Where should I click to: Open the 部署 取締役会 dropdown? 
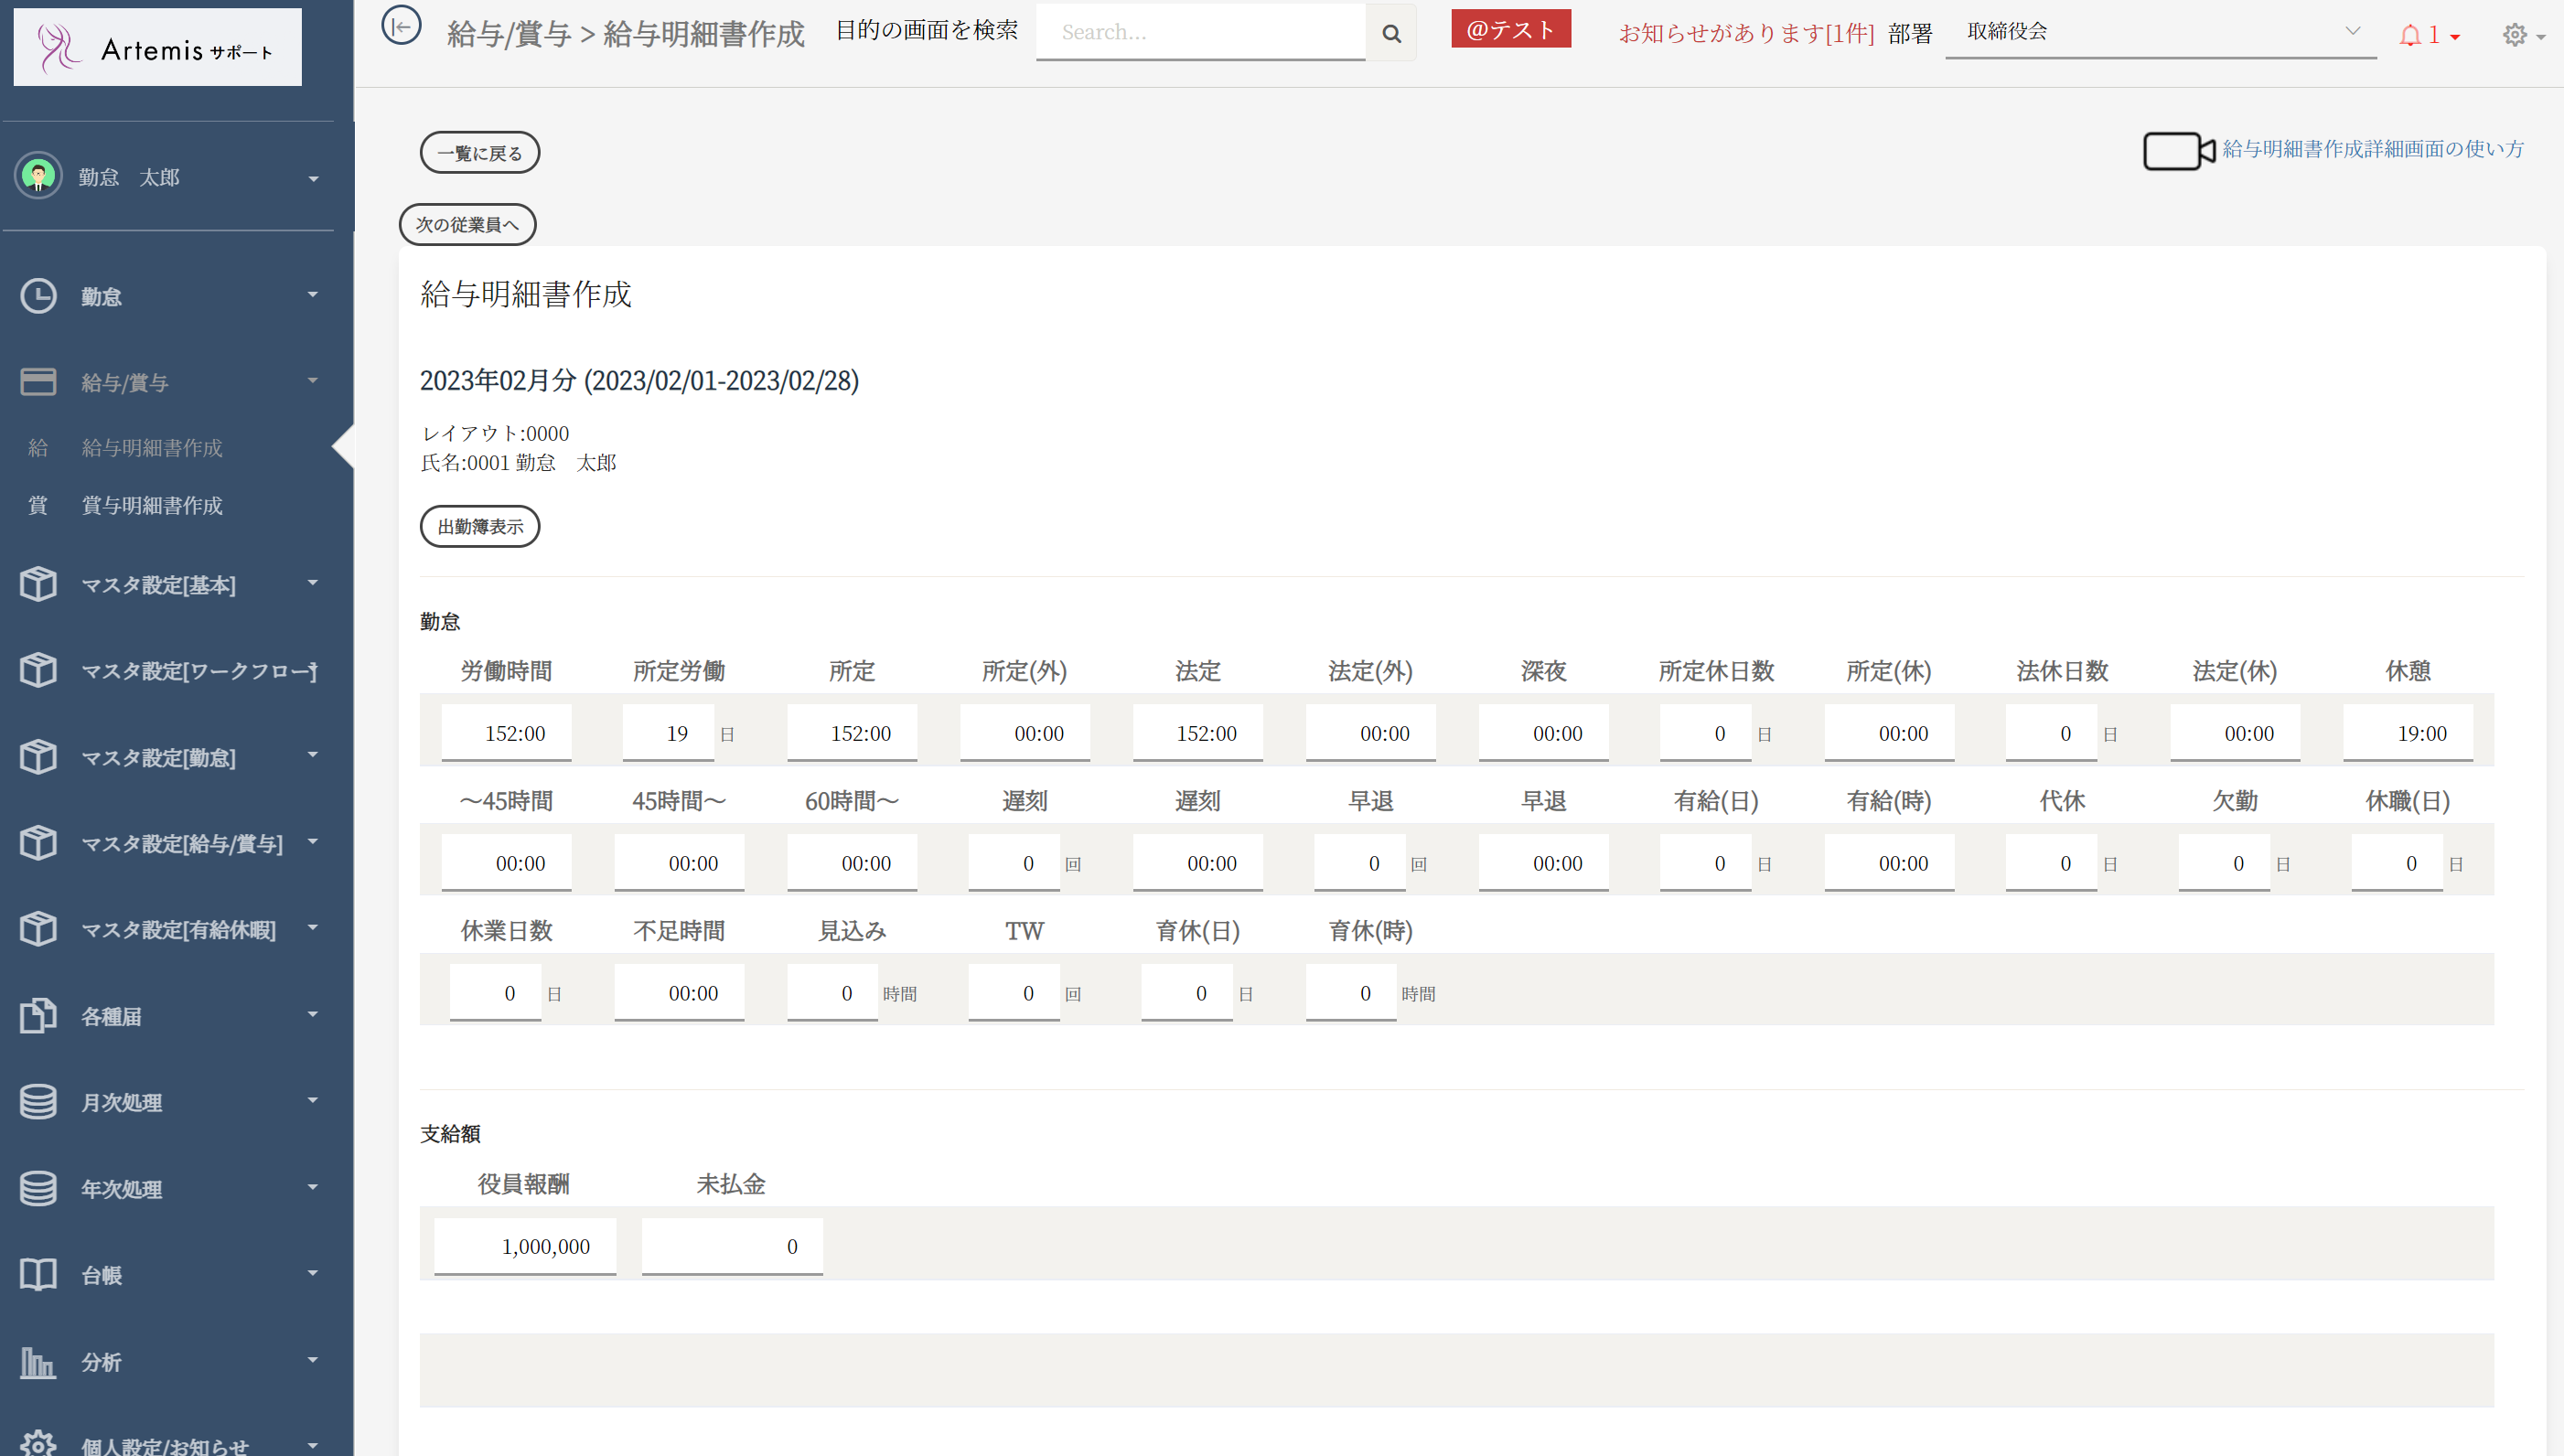pos(2159,32)
